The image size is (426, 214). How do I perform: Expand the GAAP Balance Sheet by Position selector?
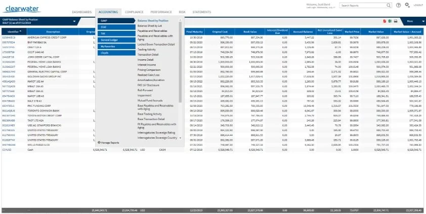[x=74, y=21]
